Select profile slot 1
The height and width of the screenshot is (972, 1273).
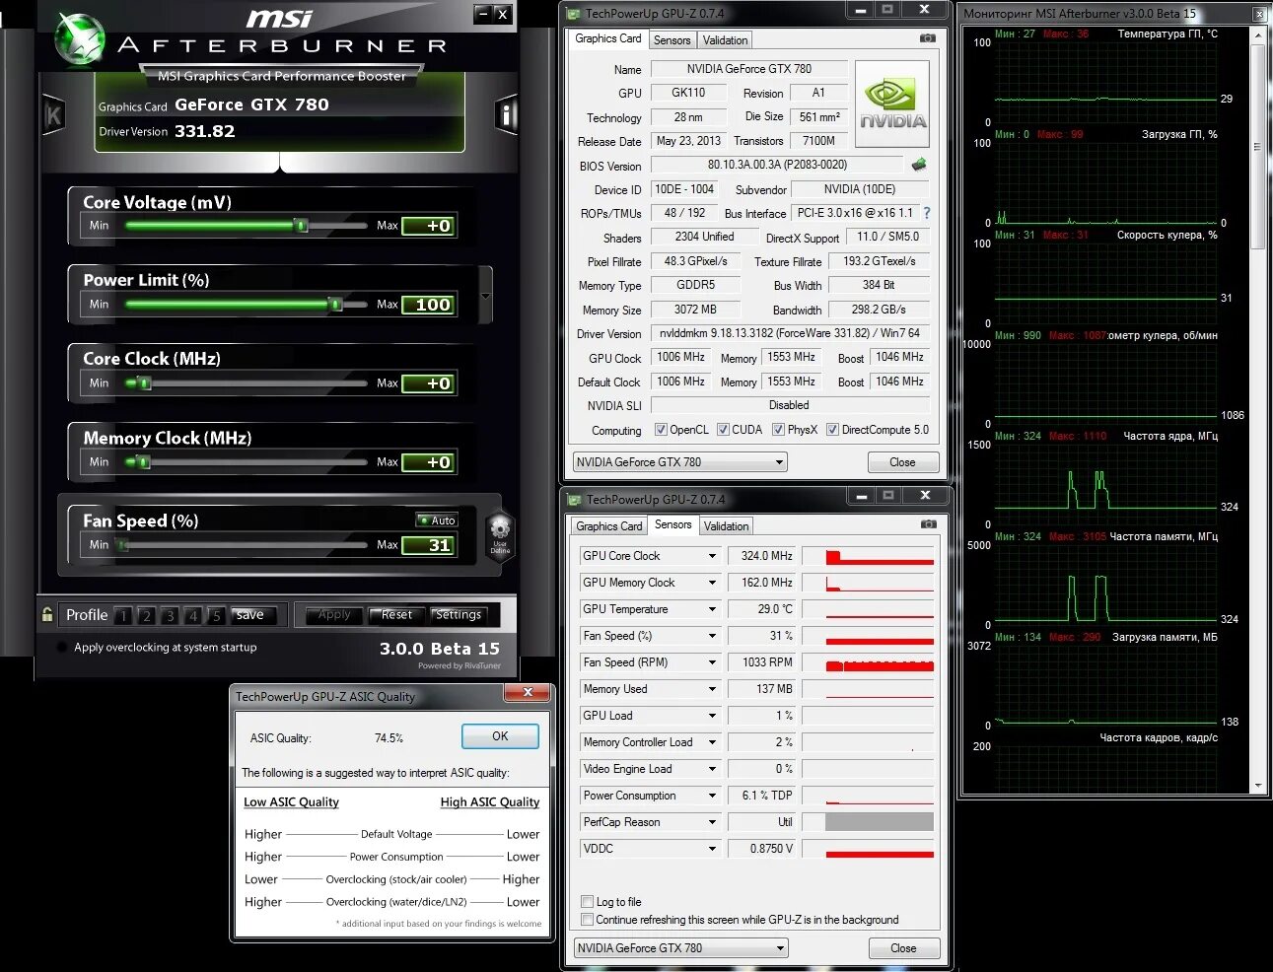(x=123, y=616)
